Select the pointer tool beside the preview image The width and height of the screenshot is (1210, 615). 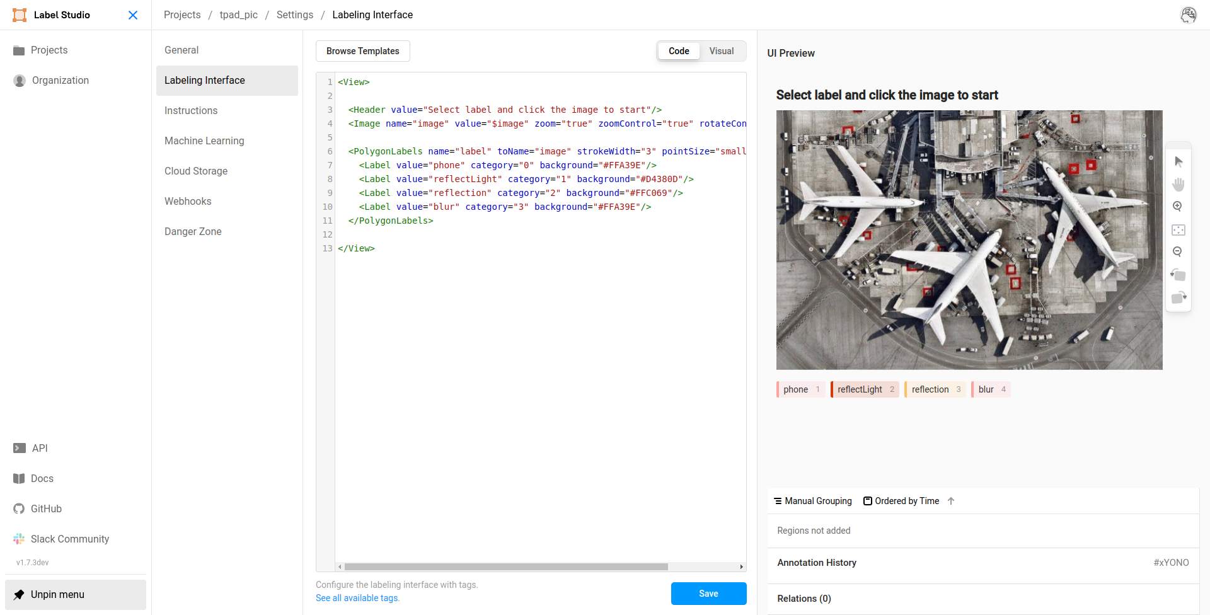tap(1178, 161)
